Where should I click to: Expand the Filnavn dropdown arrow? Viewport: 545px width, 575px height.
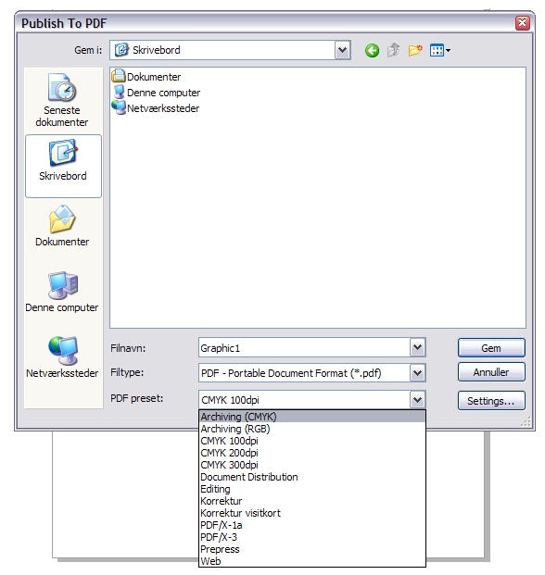417,347
